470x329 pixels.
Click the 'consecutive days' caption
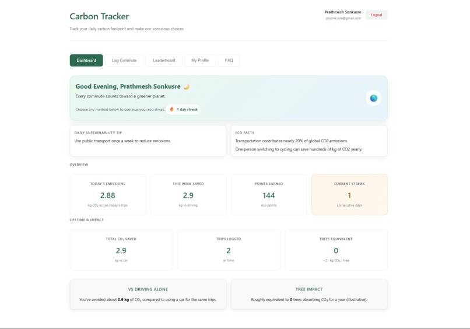click(x=349, y=205)
